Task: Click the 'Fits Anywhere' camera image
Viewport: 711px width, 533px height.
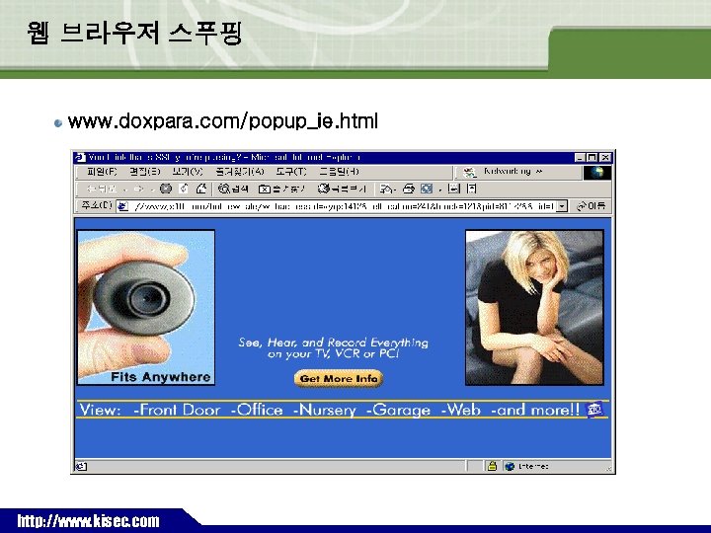Action: pyautogui.click(x=146, y=307)
